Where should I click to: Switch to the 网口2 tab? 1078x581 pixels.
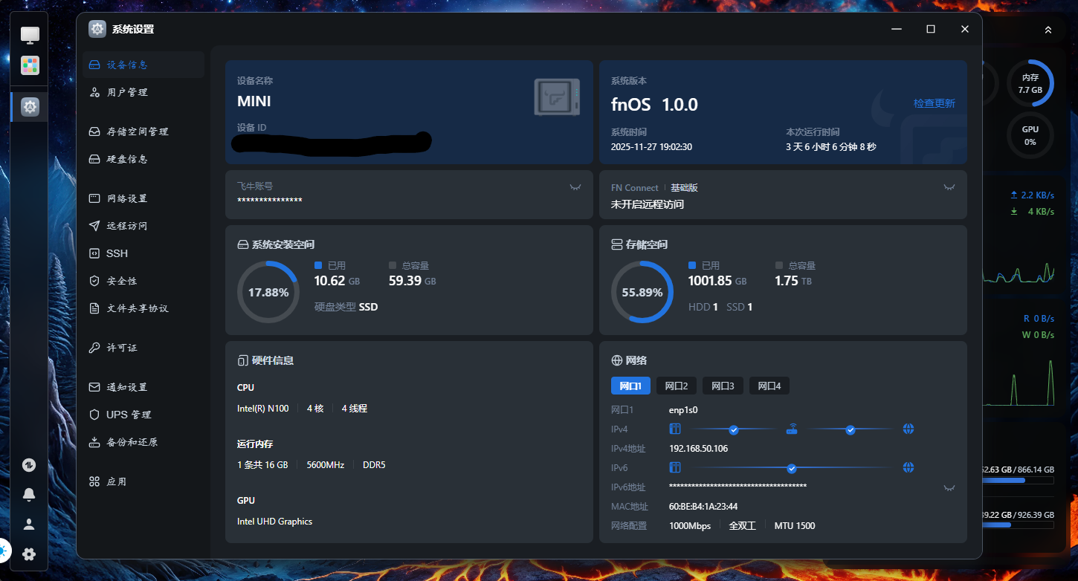[x=677, y=386]
